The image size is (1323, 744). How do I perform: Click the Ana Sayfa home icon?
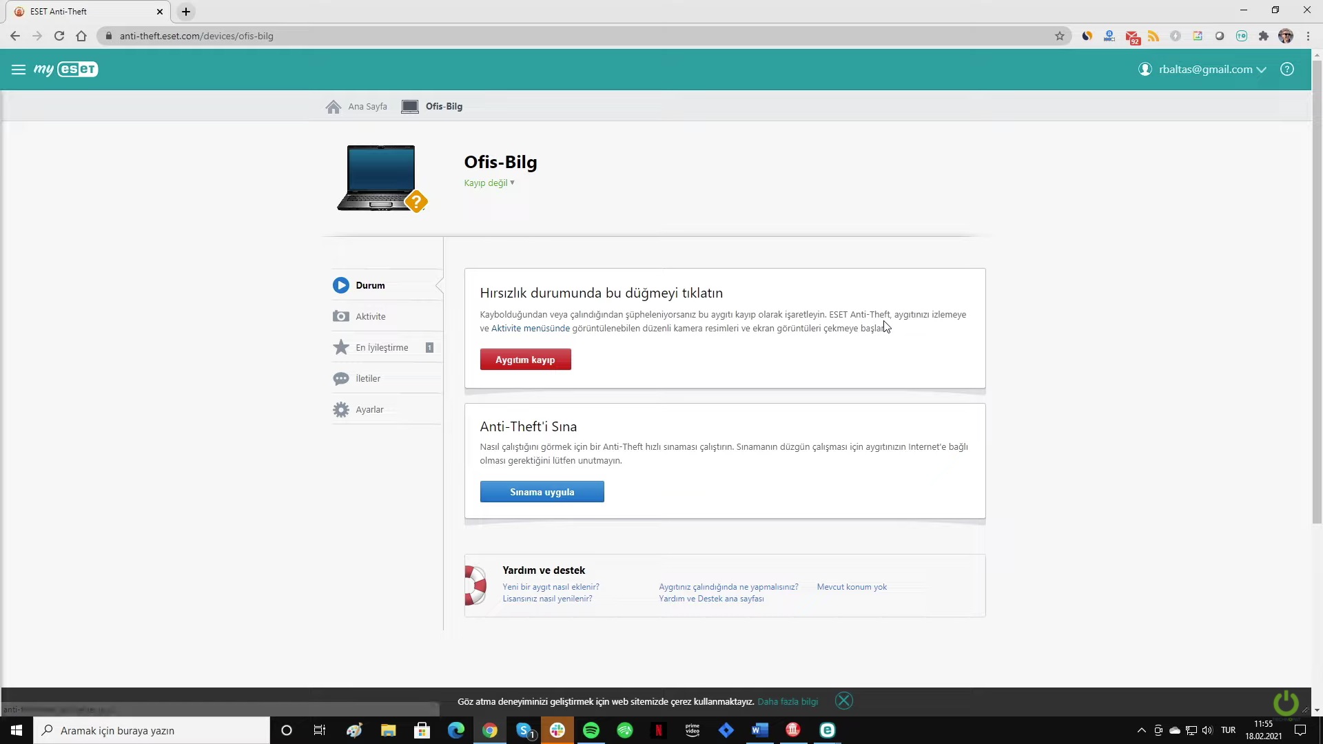point(334,107)
